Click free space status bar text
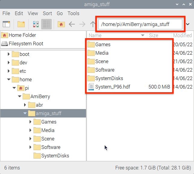 tap(153, 168)
